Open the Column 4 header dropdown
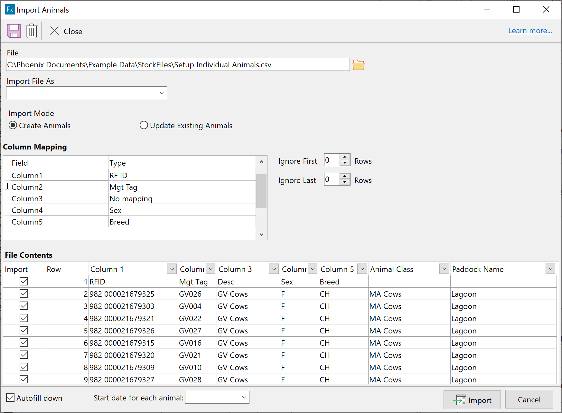This screenshot has width=562, height=413. [x=313, y=269]
